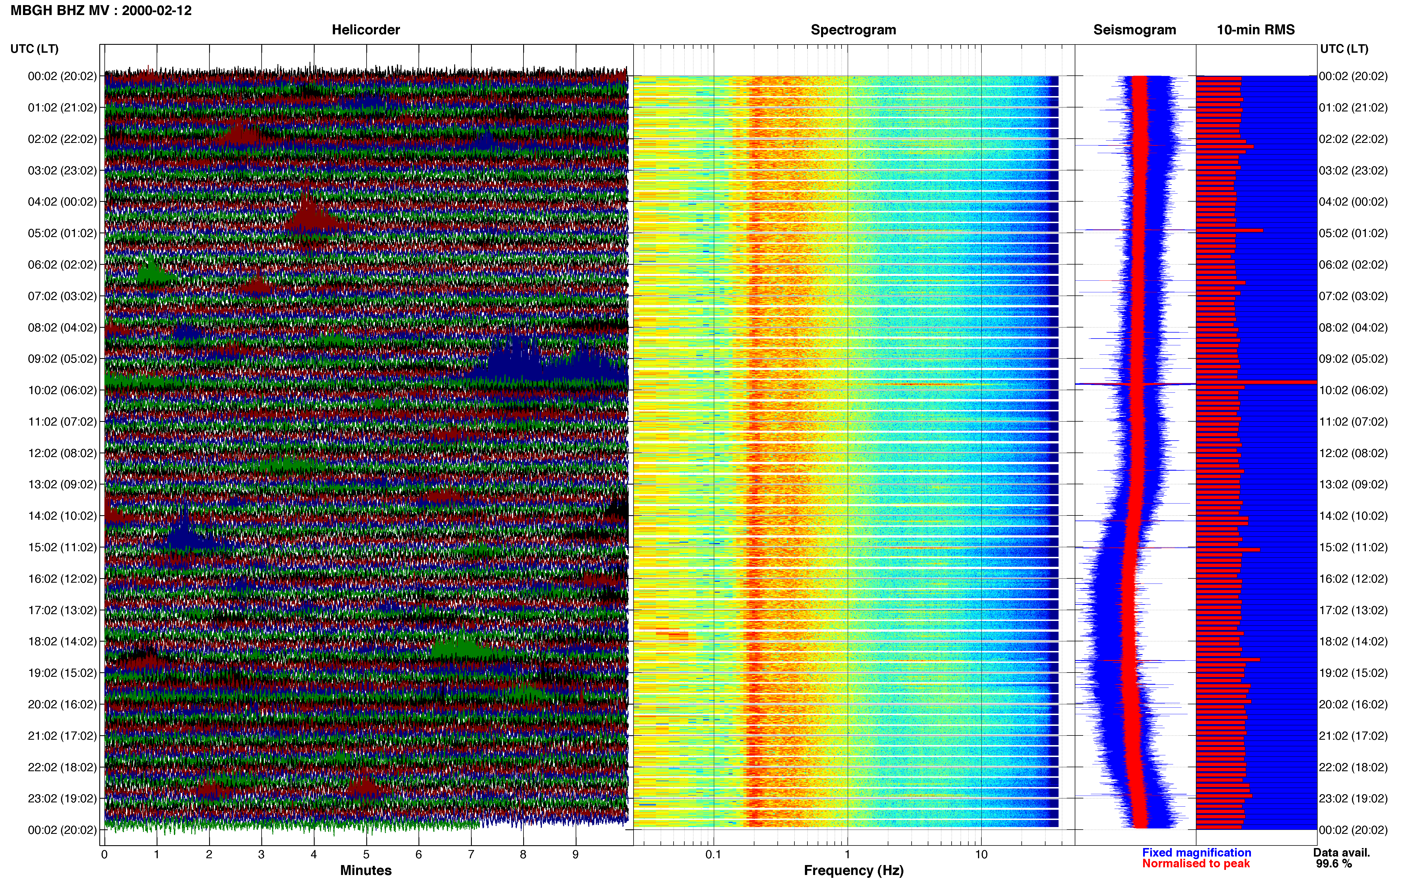Click the 0 tick on Minutes axis
Viewport: 1424px width, 890px height.
104,855
